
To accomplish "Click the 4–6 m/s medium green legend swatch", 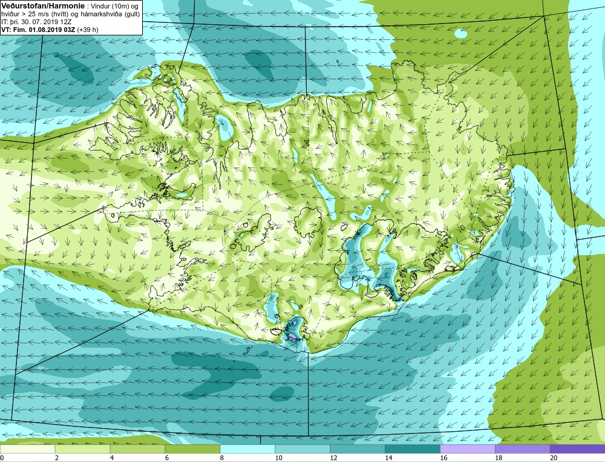I will tap(137, 449).
